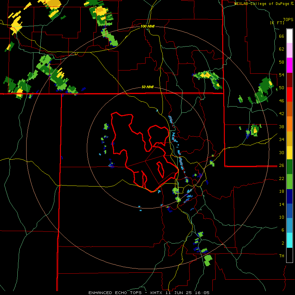Screen dimensions: 295x295
Task: Click the orange legend swatch near 38
Action: [289, 124]
